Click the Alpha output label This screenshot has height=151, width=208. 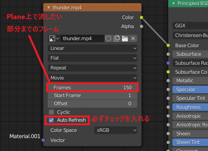tap(127, 27)
